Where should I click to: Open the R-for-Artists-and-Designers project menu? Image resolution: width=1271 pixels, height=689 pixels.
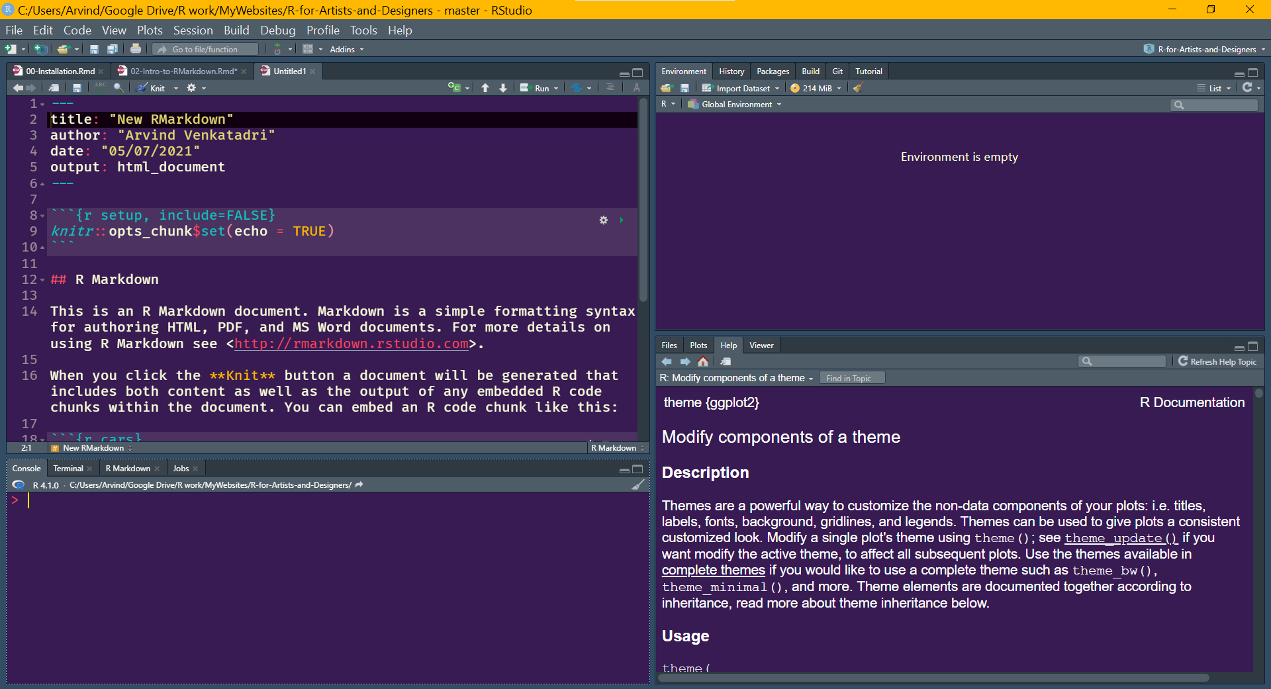pyautogui.click(x=1205, y=49)
